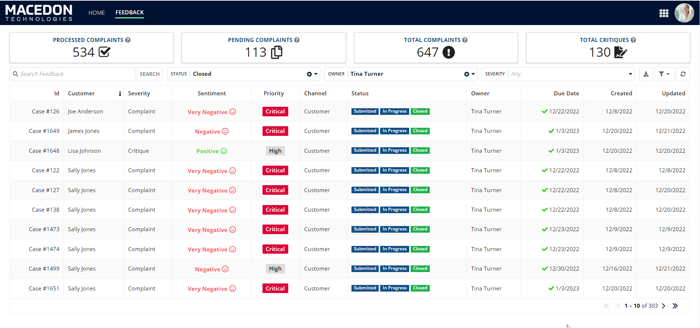Expand the Owner filter dropdown
This screenshot has width=700, height=328.
[x=473, y=74]
